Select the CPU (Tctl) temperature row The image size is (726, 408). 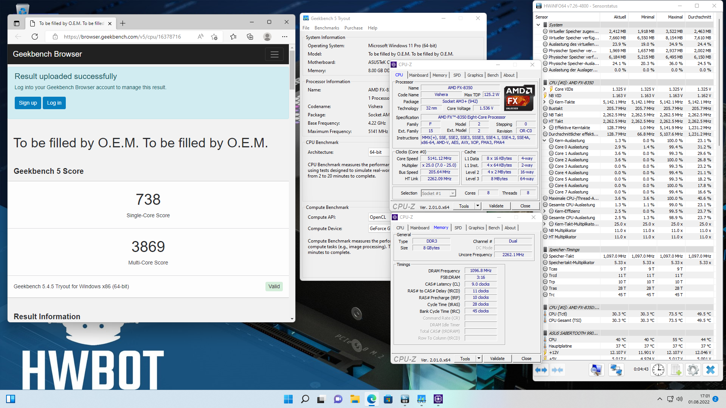[628, 314]
